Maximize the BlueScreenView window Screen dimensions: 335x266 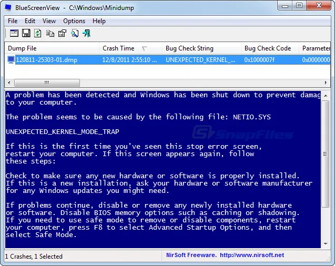pos(299,6)
